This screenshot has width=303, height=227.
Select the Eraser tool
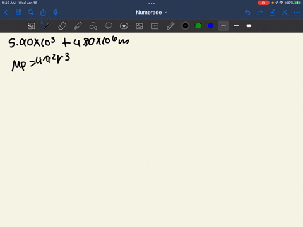tap(62, 26)
